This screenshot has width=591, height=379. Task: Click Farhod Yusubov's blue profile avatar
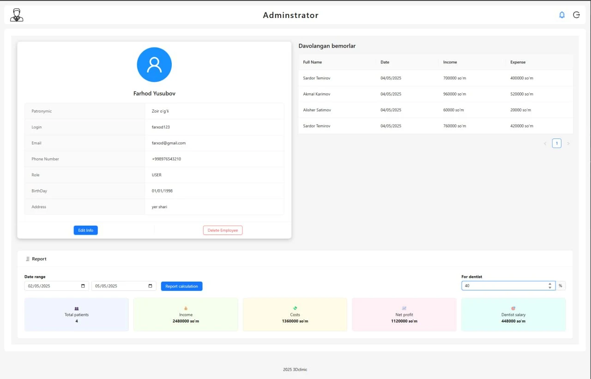(154, 65)
